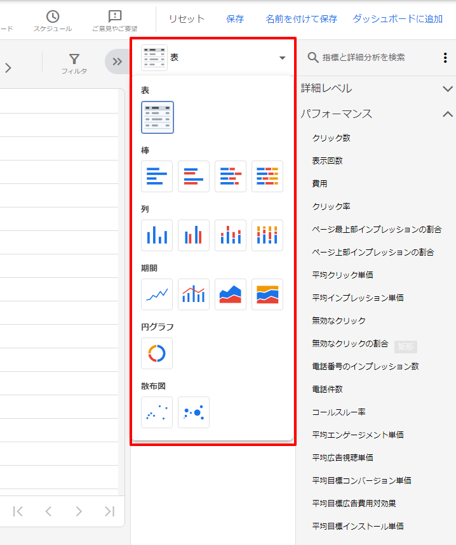Collapse the パフォーマンス section

(448, 114)
